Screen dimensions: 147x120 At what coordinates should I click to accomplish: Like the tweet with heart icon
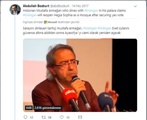point(62,117)
